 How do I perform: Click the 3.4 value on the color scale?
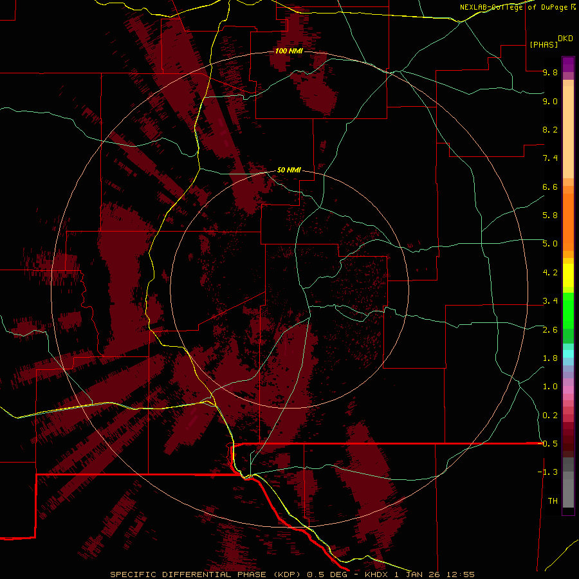coord(550,301)
